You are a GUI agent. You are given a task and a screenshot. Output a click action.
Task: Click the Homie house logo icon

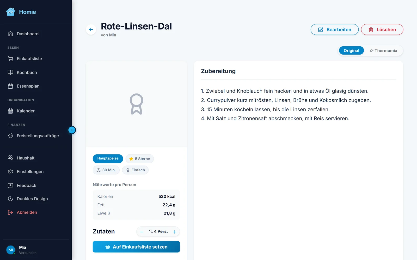(11, 12)
